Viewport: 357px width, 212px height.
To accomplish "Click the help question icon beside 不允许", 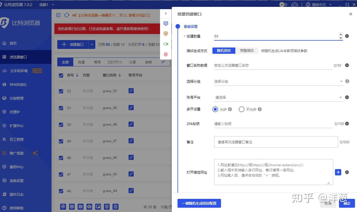I will click(x=260, y=109).
